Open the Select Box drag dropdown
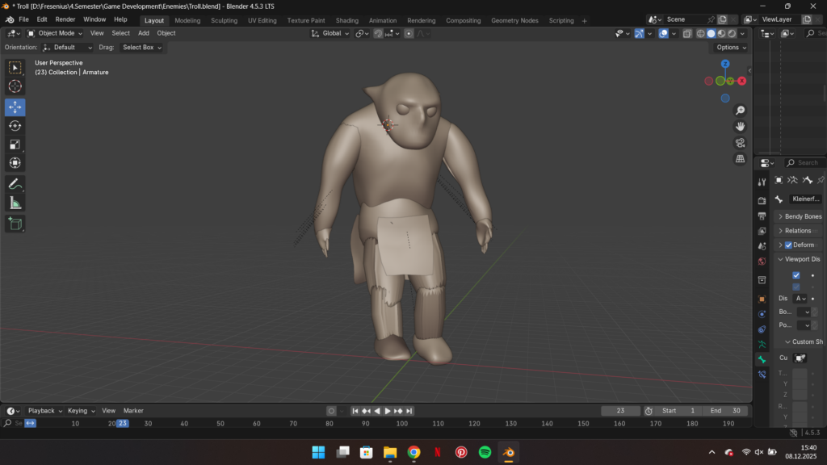The image size is (827, 465). pos(141,48)
